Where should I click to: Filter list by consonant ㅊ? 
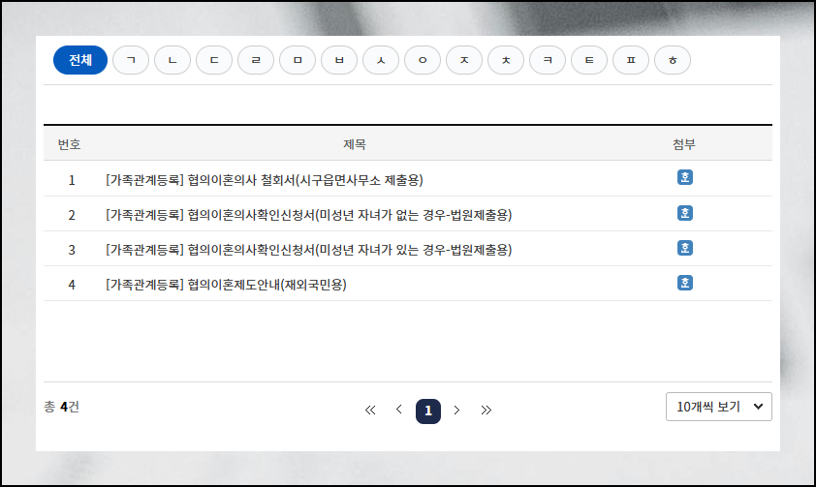point(505,60)
